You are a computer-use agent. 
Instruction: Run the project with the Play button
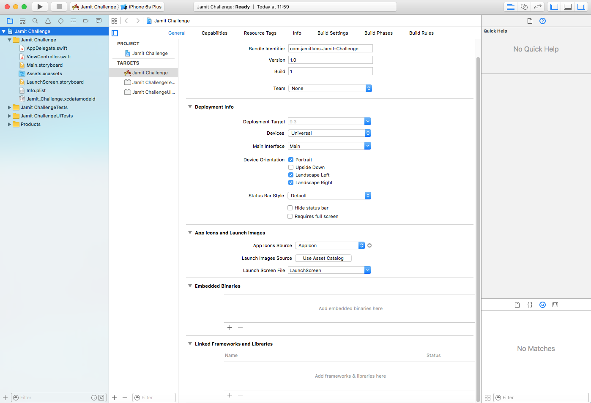(x=40, y=7)
